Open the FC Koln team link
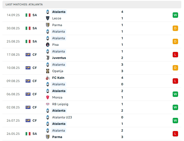Screen dimensions: 184x141 click(58, 78)
